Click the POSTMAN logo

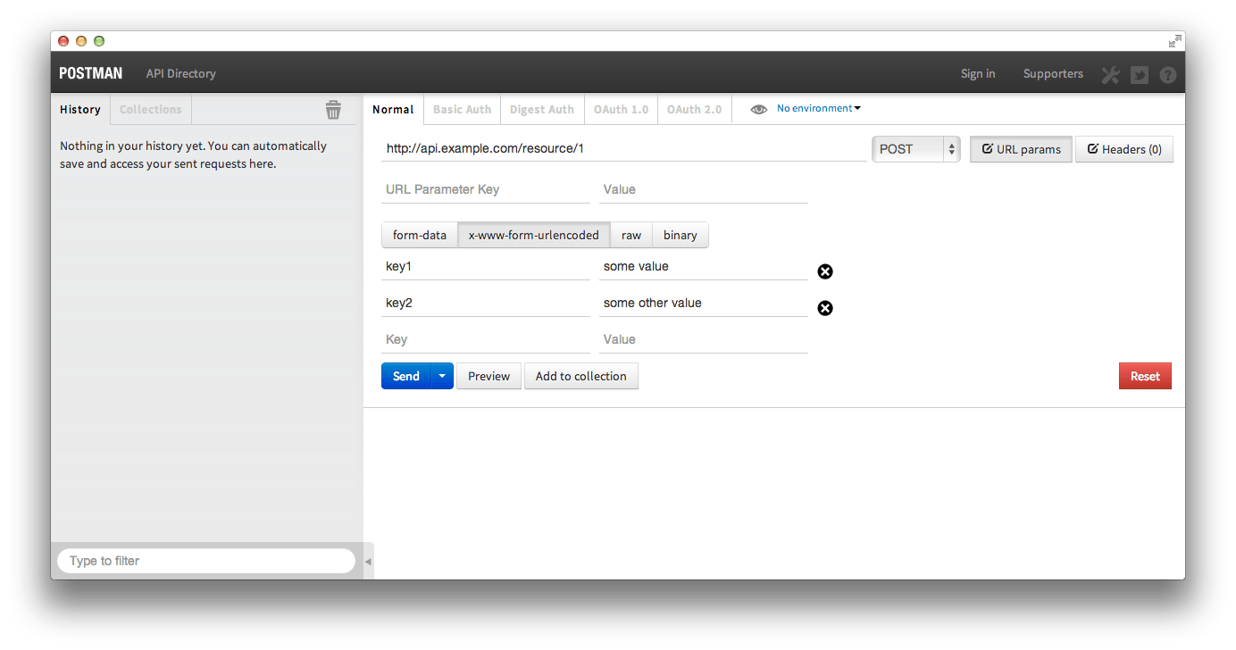91,73
